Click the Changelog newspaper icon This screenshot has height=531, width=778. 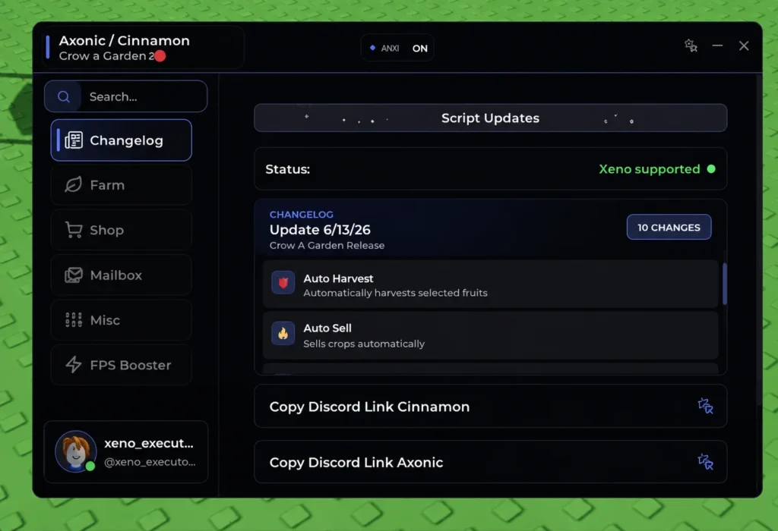click(74, 140)
